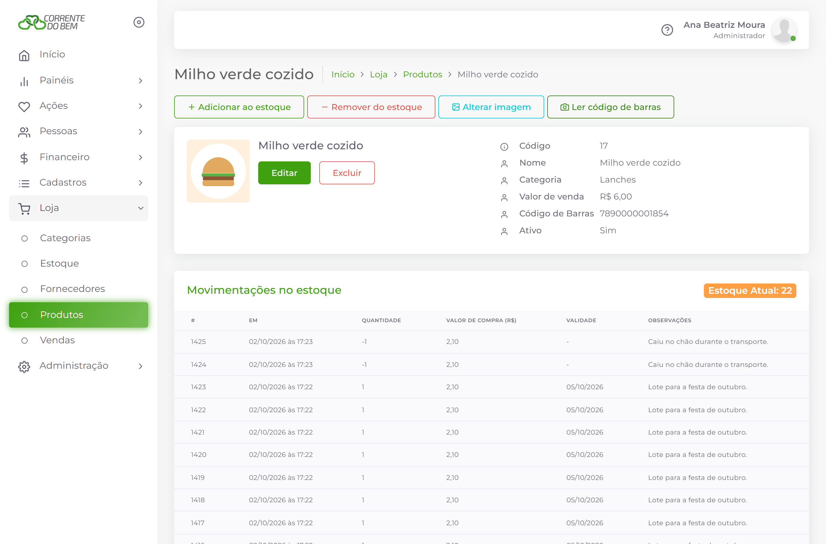Follow the Produtos breadcrumb link
The image size is (826, 544).
coord(422,74)
